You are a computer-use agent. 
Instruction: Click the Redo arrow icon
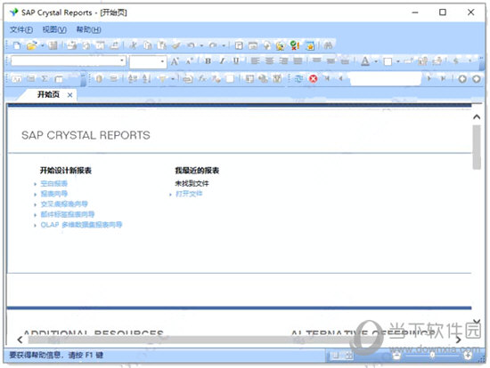click(213, 45)
